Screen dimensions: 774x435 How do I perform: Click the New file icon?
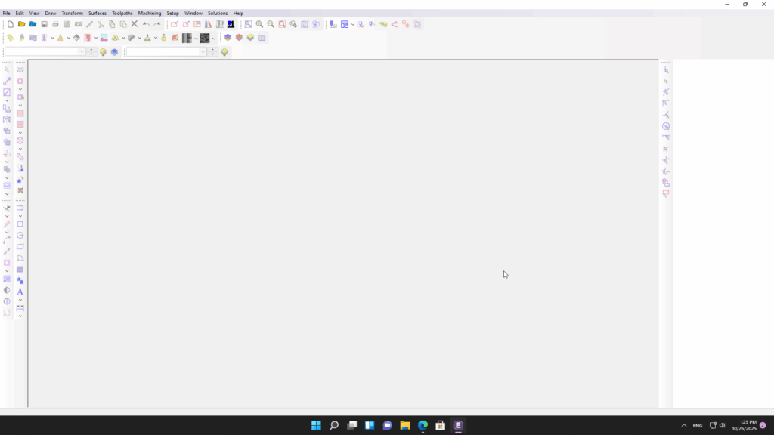click(x=11, y=24)
